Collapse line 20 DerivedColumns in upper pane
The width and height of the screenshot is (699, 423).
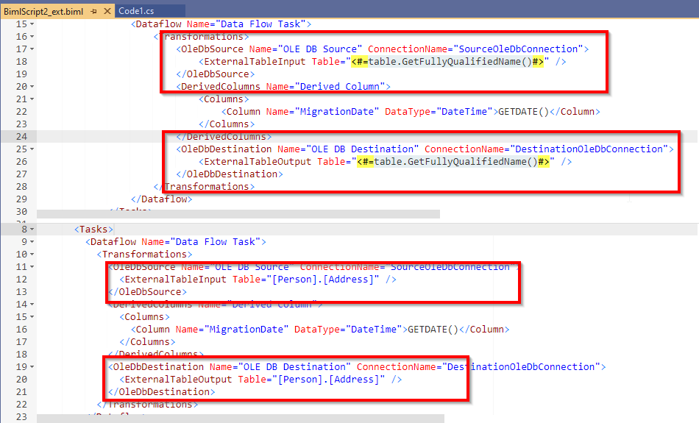point(32,87)
